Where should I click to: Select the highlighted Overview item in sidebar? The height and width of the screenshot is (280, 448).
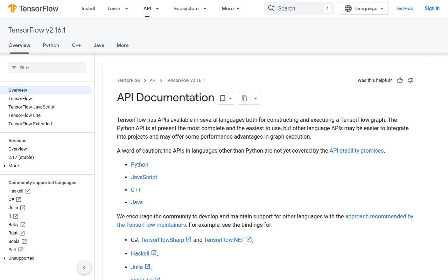click(x=45, y=90)
